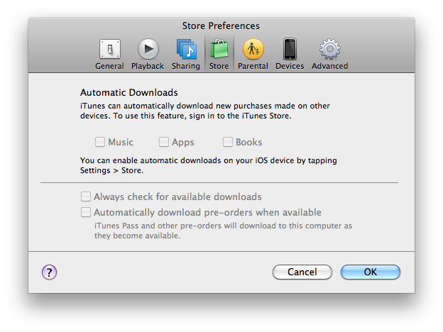Switch to the Playback tab label
The height and width of the screenshot is (332, 443).
(148, 66)
